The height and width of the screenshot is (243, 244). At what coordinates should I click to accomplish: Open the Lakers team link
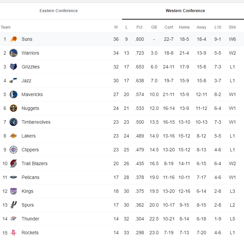click(x=28, y=136)
